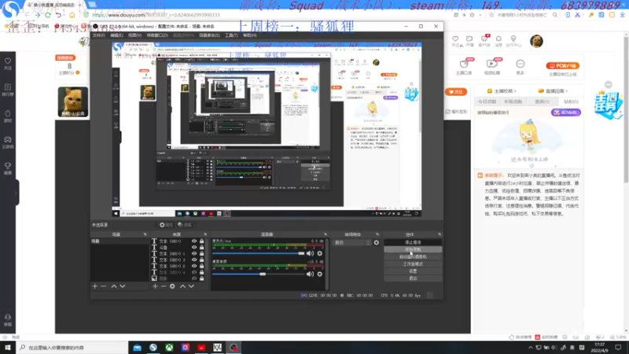Pop out the 转场特效 dock via header icon
The image size is (629, 354).
click(x=377, y=234)
